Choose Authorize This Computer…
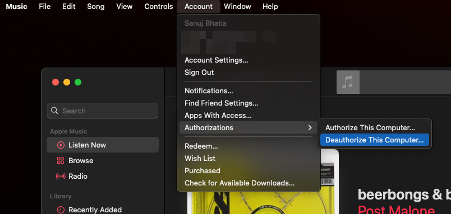The width and height of the screenshot is (451, 214). (x=374, y=128)
